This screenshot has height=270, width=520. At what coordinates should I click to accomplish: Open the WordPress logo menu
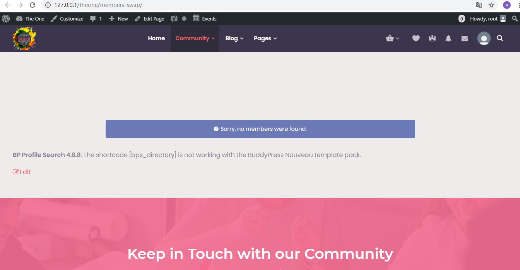click(6, 19)
